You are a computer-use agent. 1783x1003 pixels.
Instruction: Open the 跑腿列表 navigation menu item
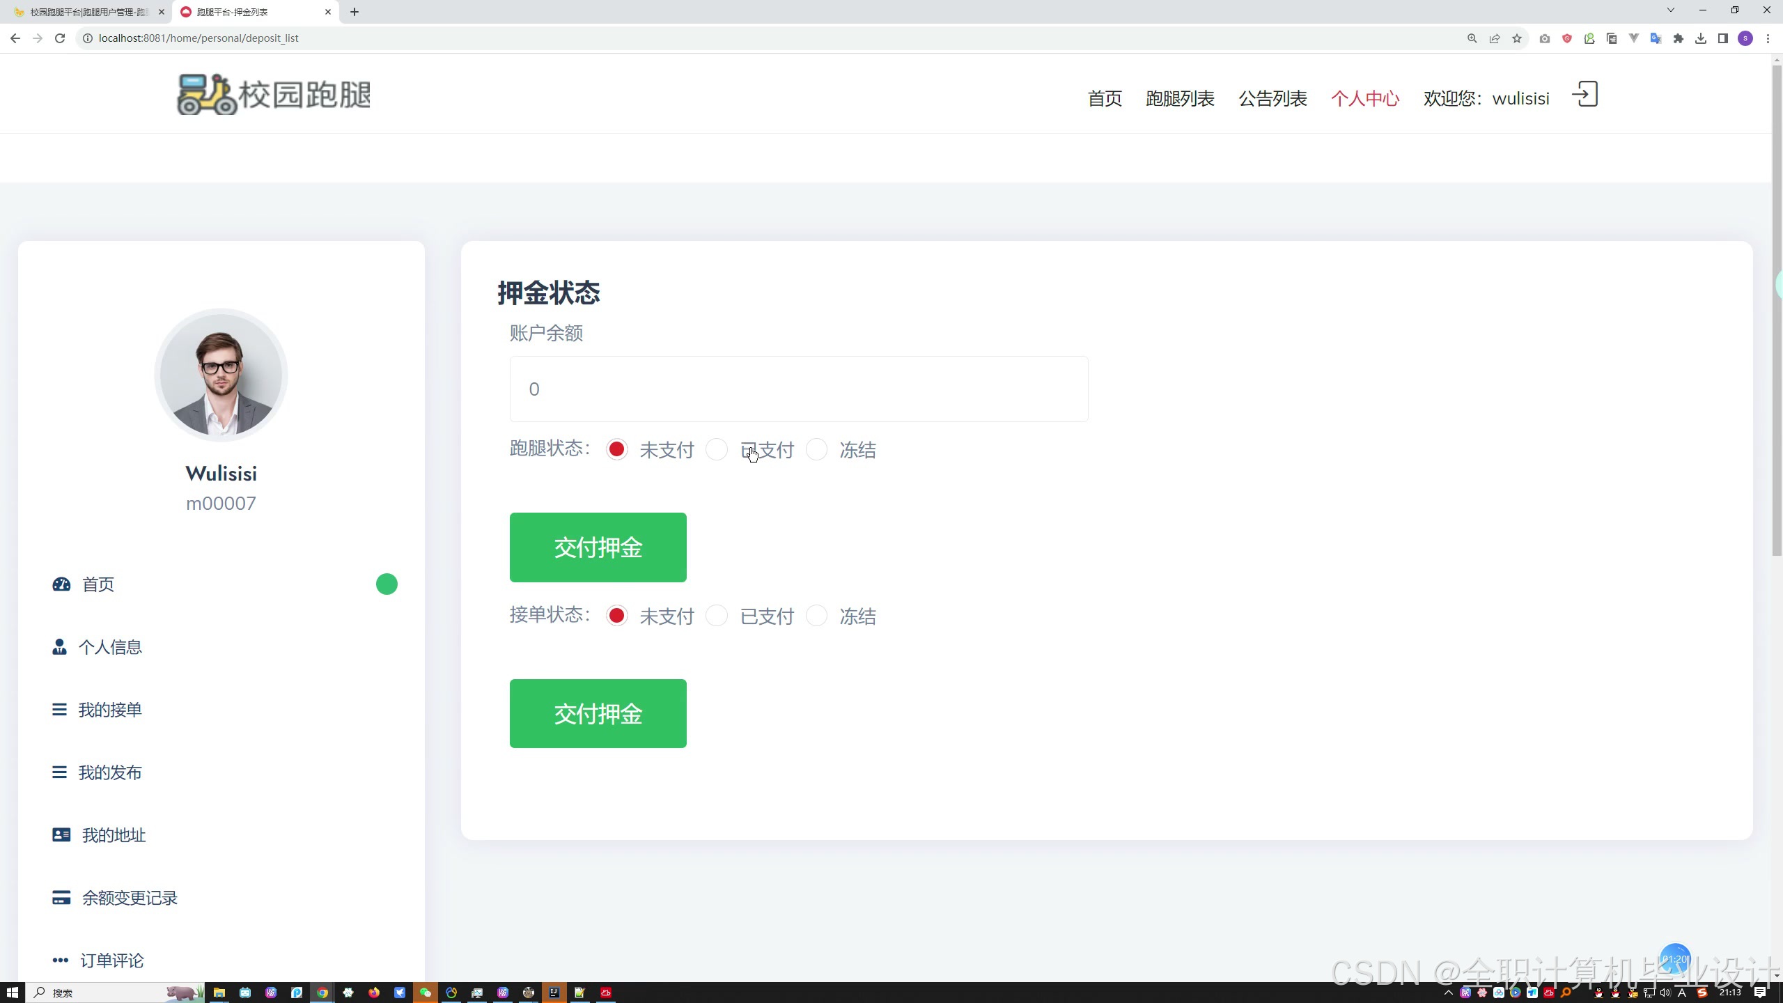point(1180,99)
